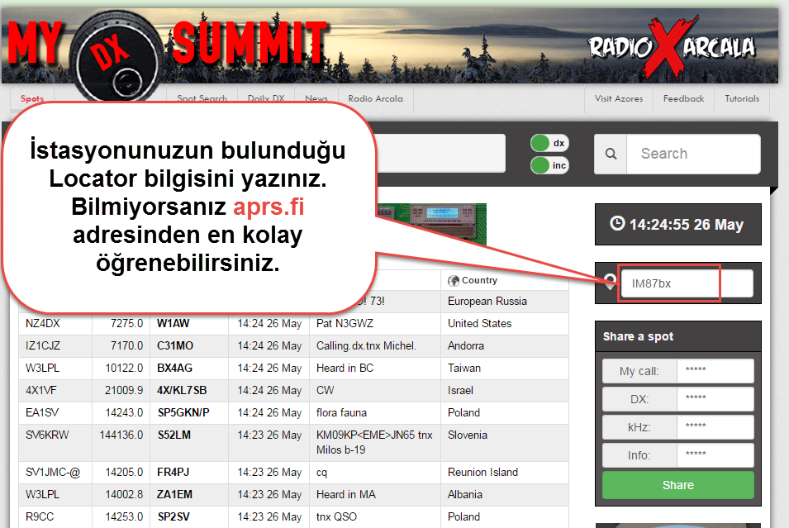Click DX callsign FR4PJ
This screenshot has width=789, height=528.
click(172, 472)
